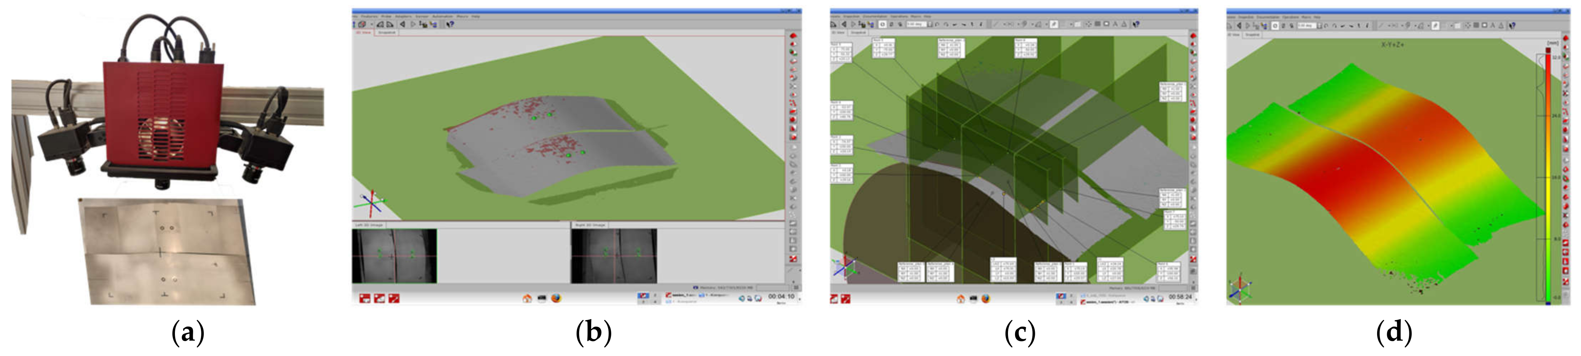
Task: Open the Documentation menu in the section-planes window
Action: pos(875,16)
